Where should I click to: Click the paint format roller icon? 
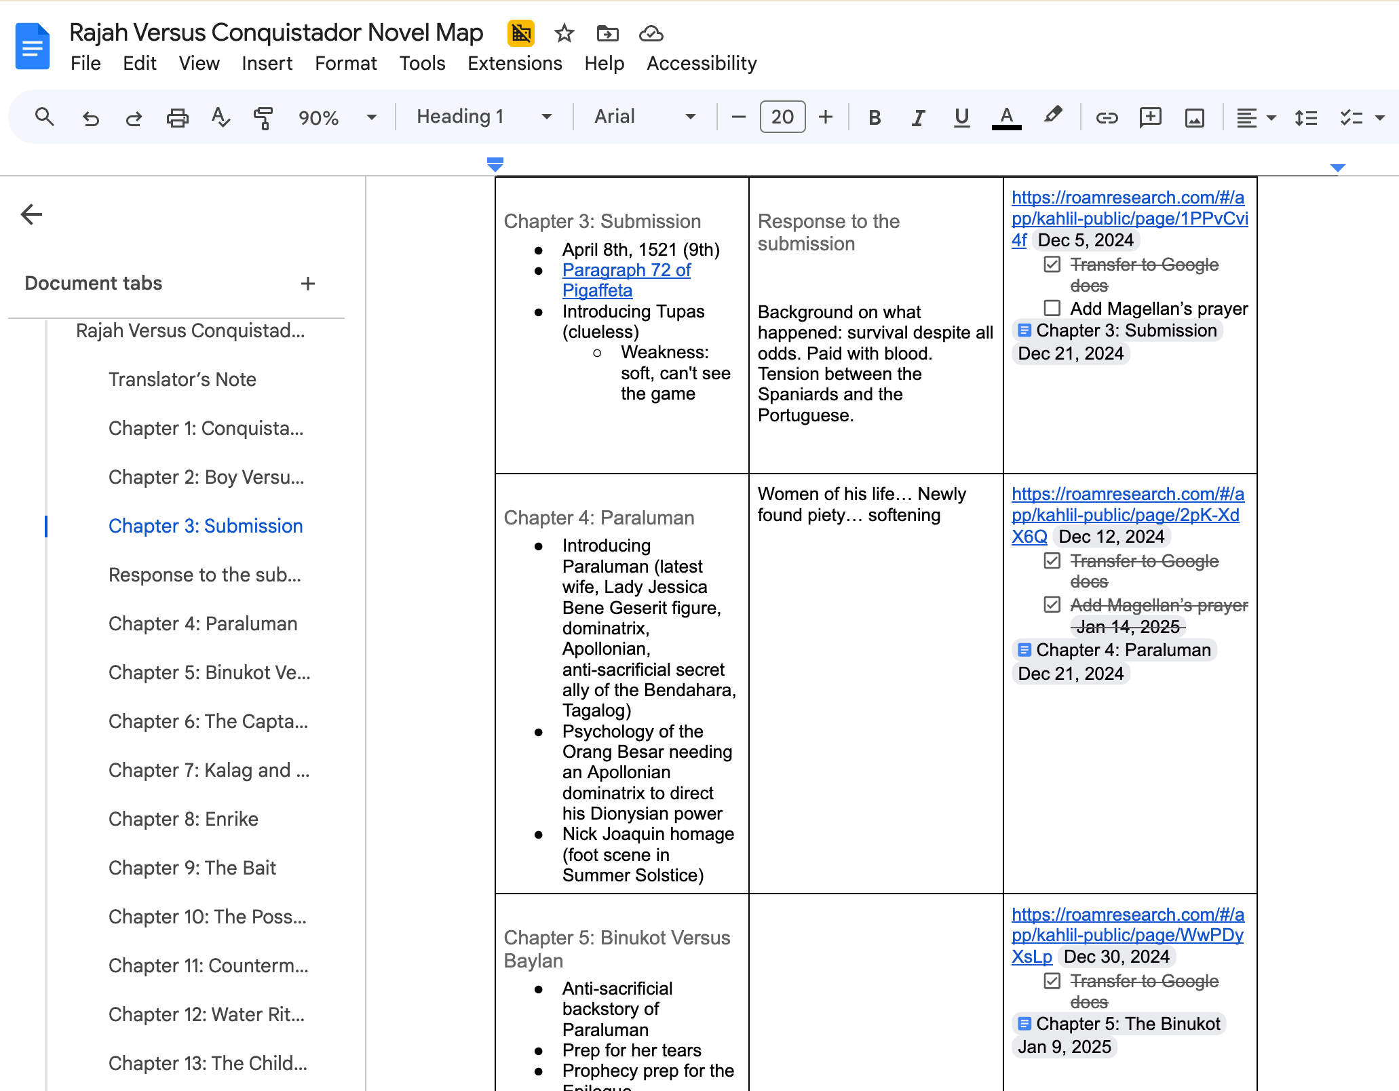263,117
